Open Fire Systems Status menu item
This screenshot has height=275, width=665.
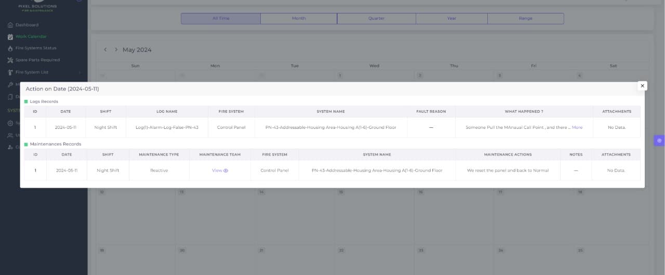click(36, 48)
